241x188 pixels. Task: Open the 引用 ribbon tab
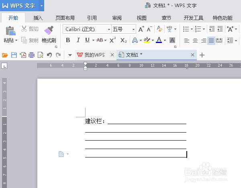pos(92,18)
